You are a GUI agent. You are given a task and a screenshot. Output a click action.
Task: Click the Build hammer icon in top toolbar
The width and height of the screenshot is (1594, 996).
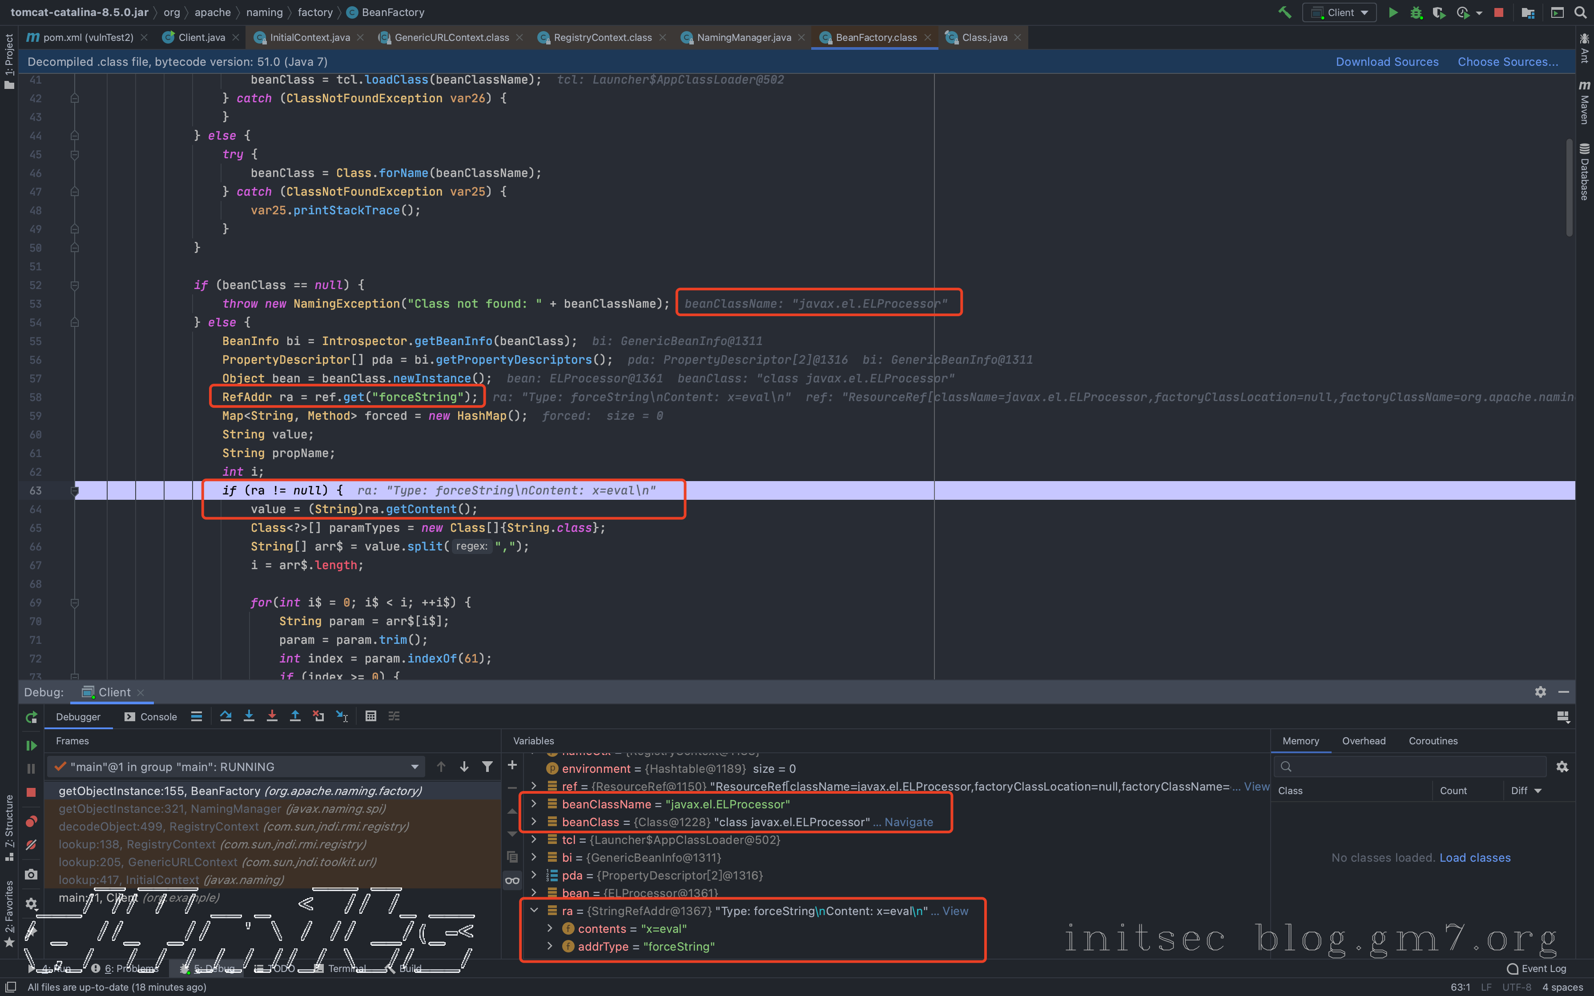1284,12
